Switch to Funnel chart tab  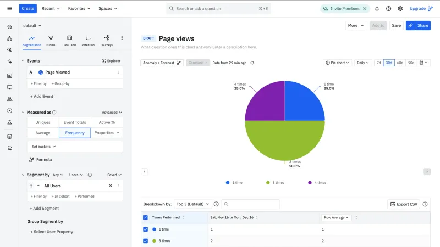click(51, 41)
